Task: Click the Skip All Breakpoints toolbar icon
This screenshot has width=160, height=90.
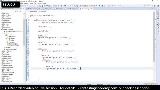Action: coord(47,6)
